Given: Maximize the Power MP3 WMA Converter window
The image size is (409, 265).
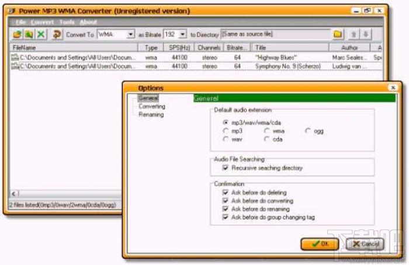Looking at the screenshot, I should [x=368, y=11].
